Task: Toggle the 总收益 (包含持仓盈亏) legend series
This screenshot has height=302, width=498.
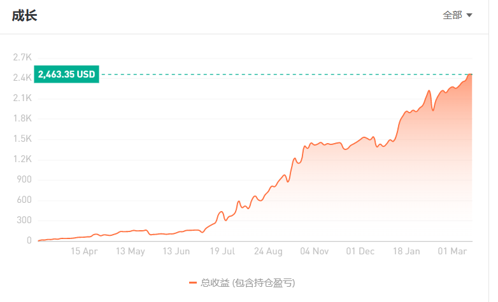Action: (x=242, y=283)
